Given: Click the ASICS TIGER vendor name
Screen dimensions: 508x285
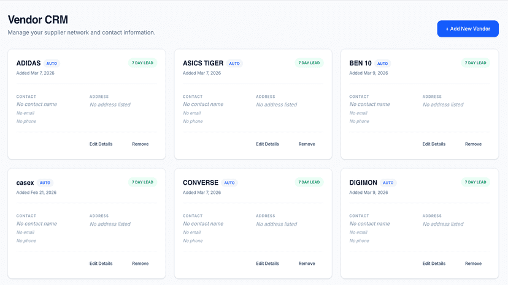Looking at the screenshot, I should [x=203, y=63].
